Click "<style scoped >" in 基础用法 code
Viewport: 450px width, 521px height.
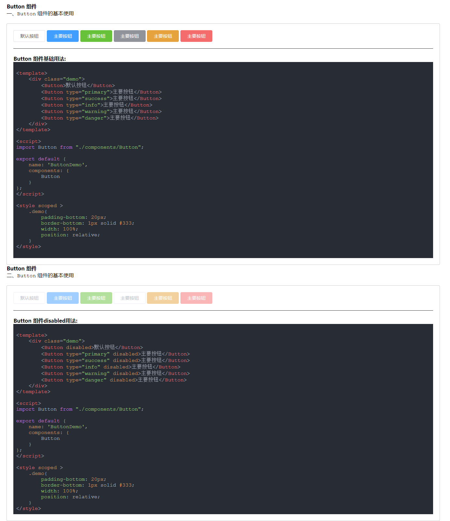pyautogui.click(x=40, y=206)
